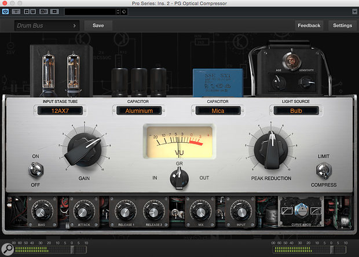Click the VU meter display
Screen dimensions: 359x257
[x=179, y=141]
